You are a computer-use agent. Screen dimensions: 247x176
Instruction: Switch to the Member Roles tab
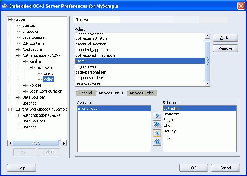click(142, 93)
